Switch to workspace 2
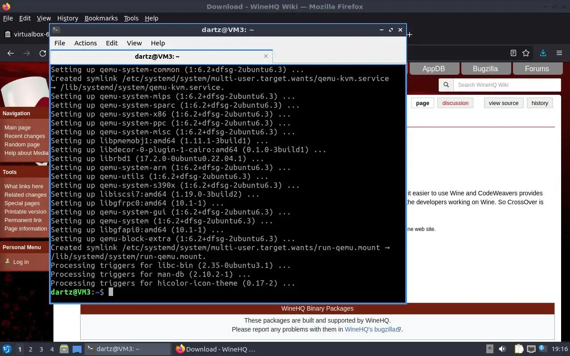 coord(30,349)
